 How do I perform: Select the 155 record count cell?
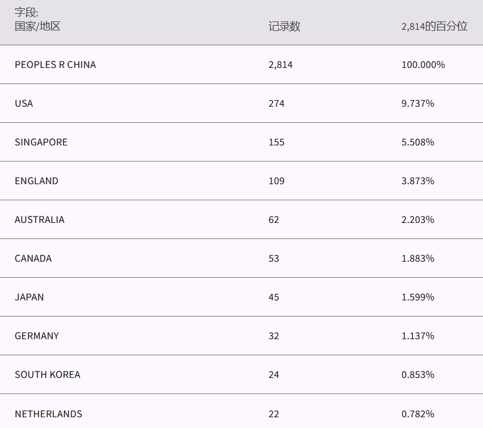point(276,142)
